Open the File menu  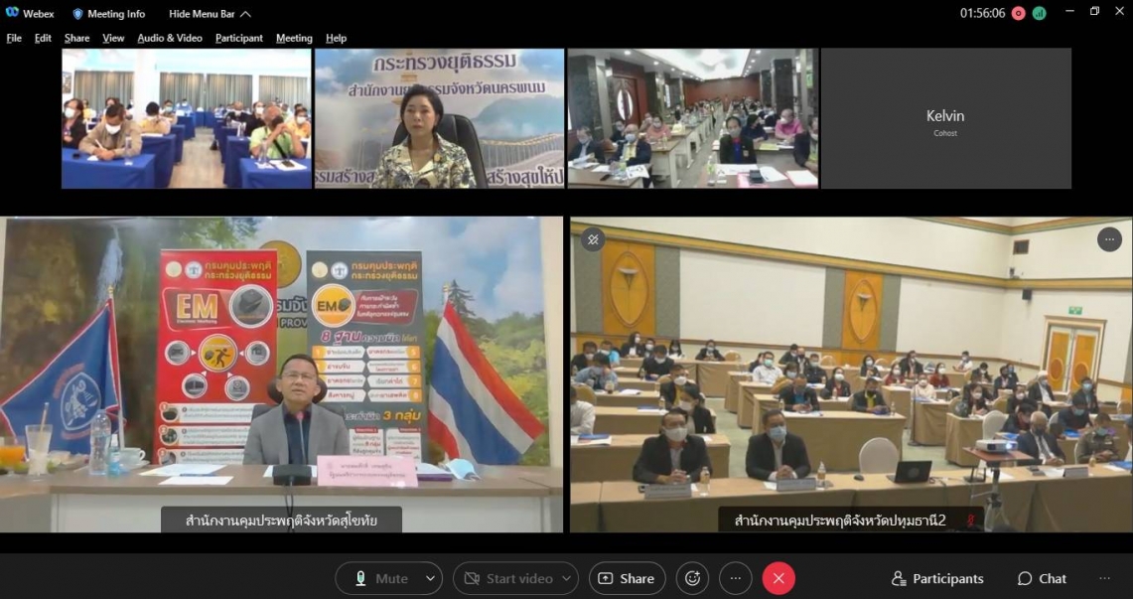coord(15,39)
